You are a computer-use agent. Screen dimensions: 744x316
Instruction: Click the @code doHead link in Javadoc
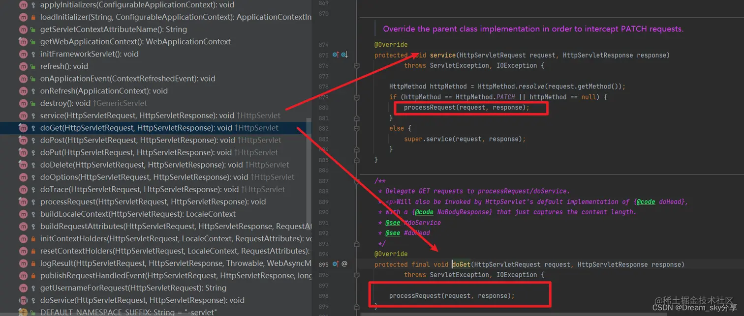658,202
